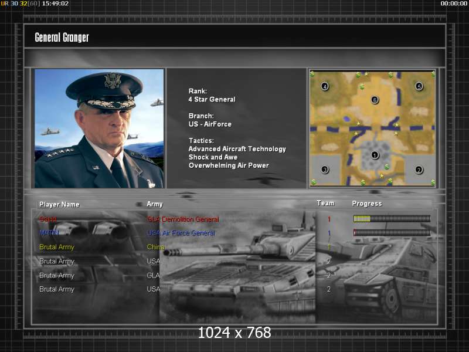Click the 00:00:00 timer at top right

[454, 4]
